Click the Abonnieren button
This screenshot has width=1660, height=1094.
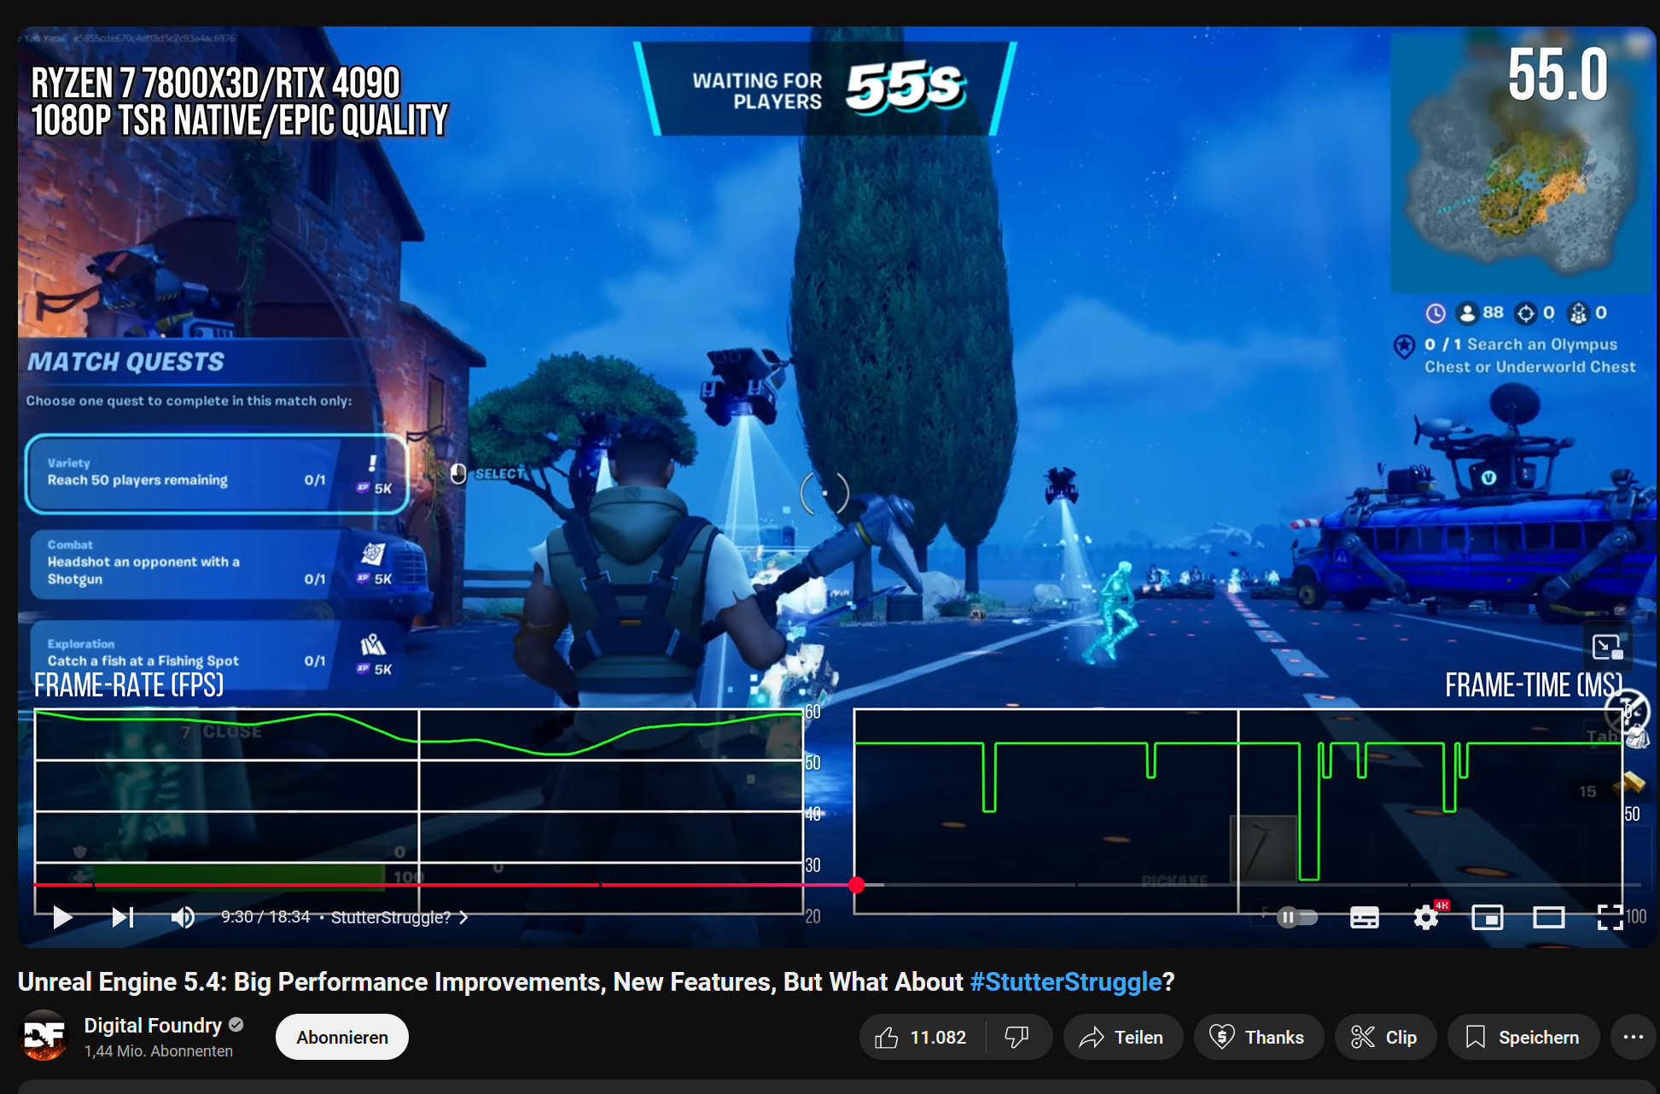tap(341, 1036)
